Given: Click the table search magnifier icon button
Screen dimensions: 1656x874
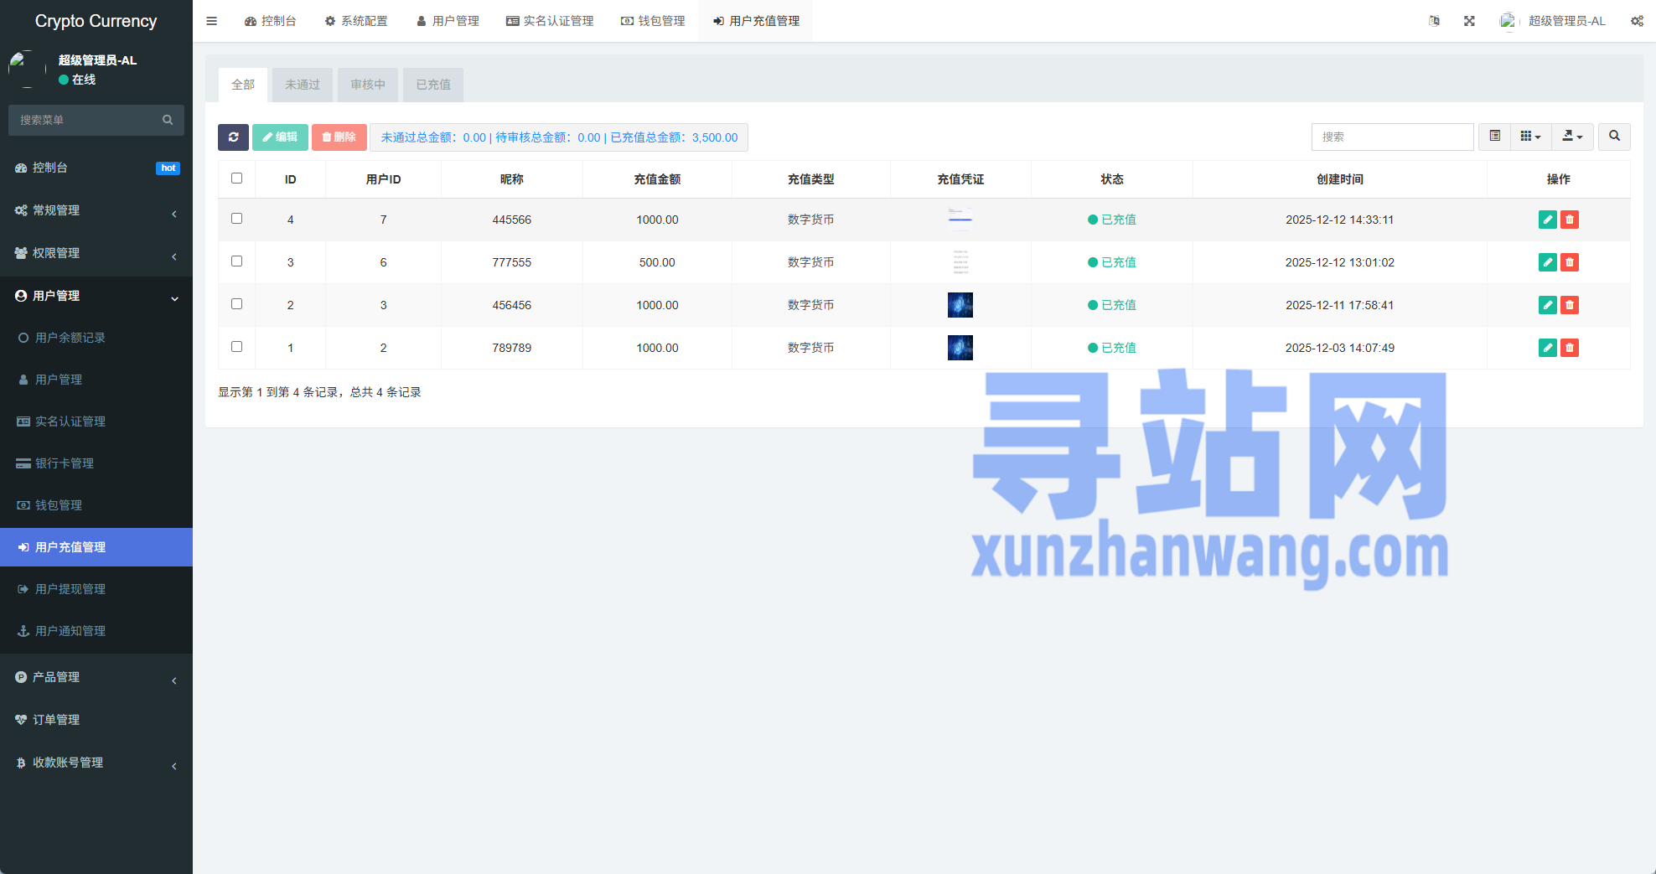Looking at the screenshot, I should pyautogui.click(x=1614, y=137).
